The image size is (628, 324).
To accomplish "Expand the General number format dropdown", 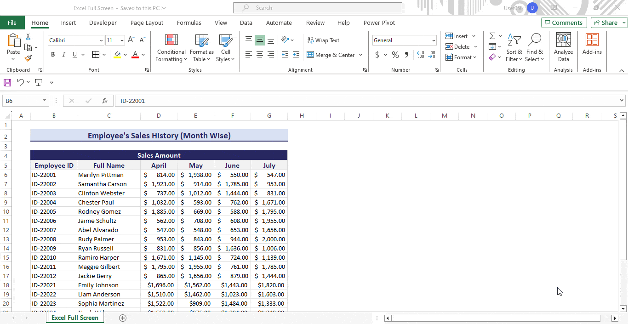I will [x=433, y=41].
